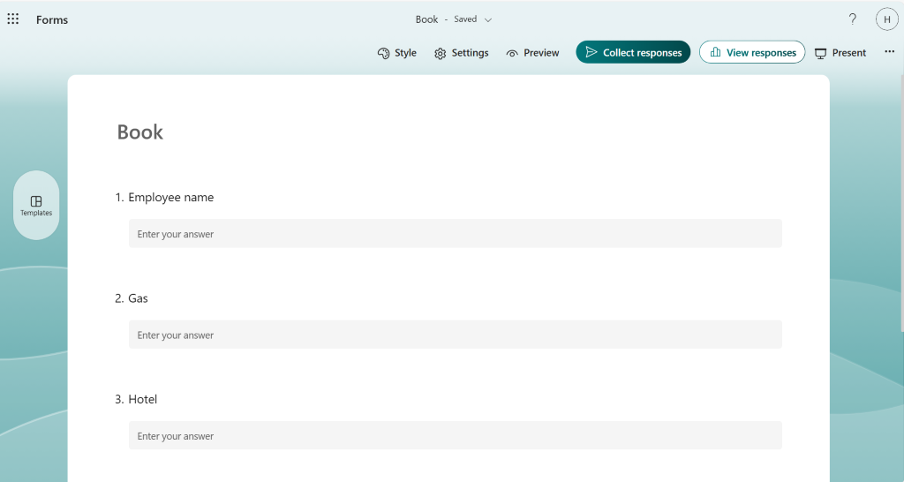Click View responses button
The width and height of the screenshot is (904, 482).
coord(752,52)
